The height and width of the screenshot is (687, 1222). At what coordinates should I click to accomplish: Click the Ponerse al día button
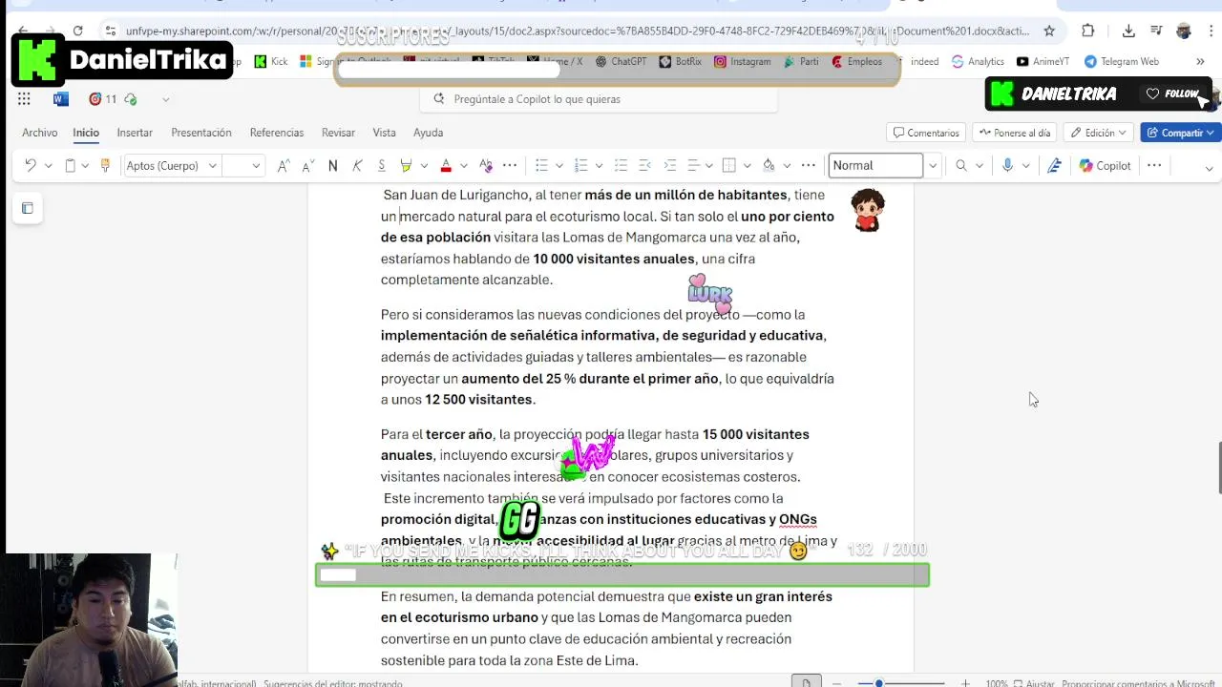tap(1014, 133)
